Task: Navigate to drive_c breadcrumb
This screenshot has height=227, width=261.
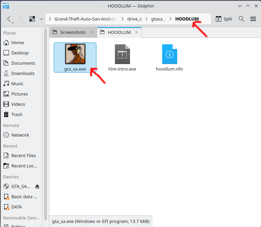Action: pos(134,19)
